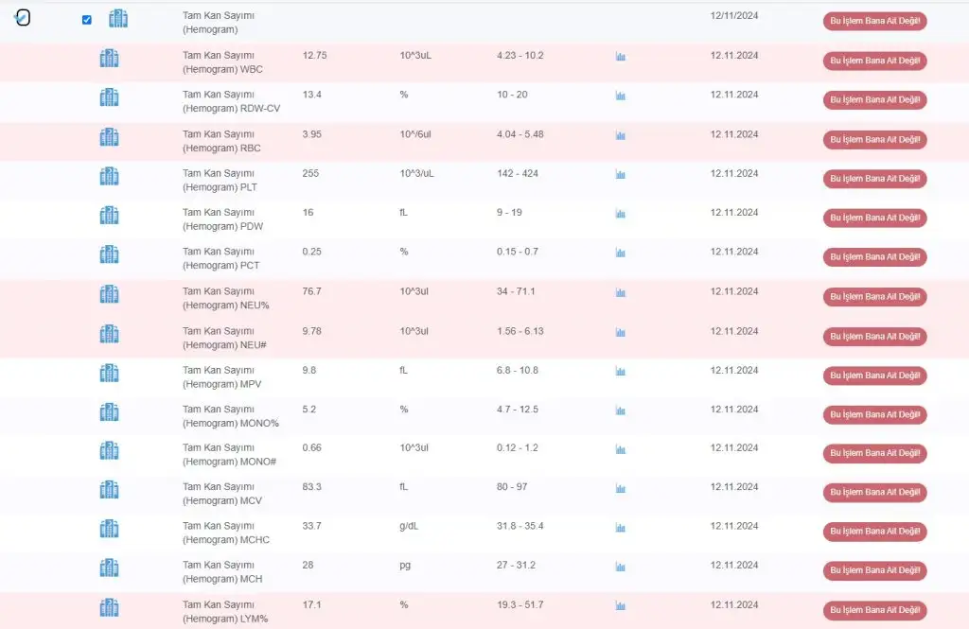Click the chart icon for LYM%
Screen dimensions: 969x629
click(621, 606)
